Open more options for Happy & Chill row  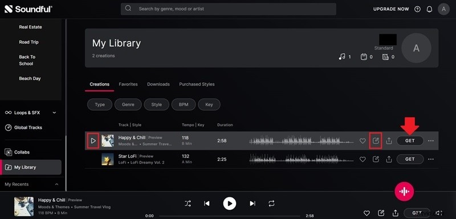tap(431, 141)
